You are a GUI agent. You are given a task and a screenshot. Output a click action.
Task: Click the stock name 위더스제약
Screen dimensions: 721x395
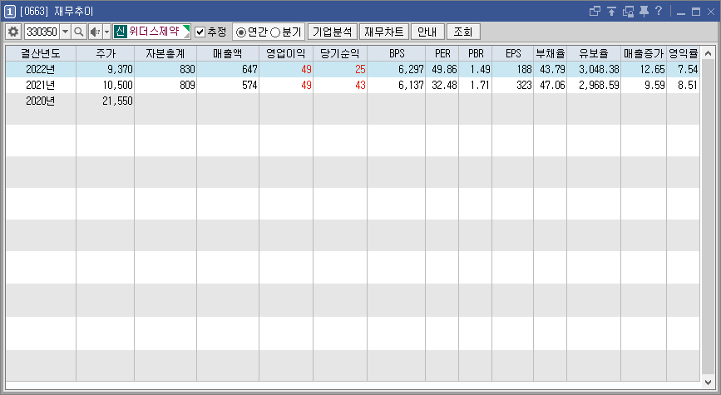154,32
